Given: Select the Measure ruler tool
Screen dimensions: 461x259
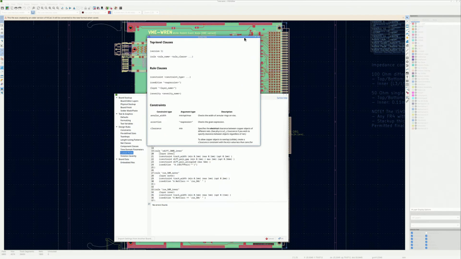Looking at the screenshot, I should pos(407,101).
